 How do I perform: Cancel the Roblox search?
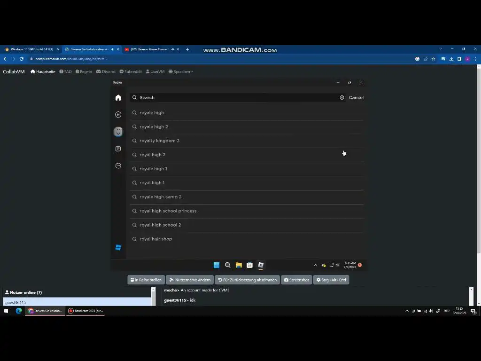click(x=356, y=98)
